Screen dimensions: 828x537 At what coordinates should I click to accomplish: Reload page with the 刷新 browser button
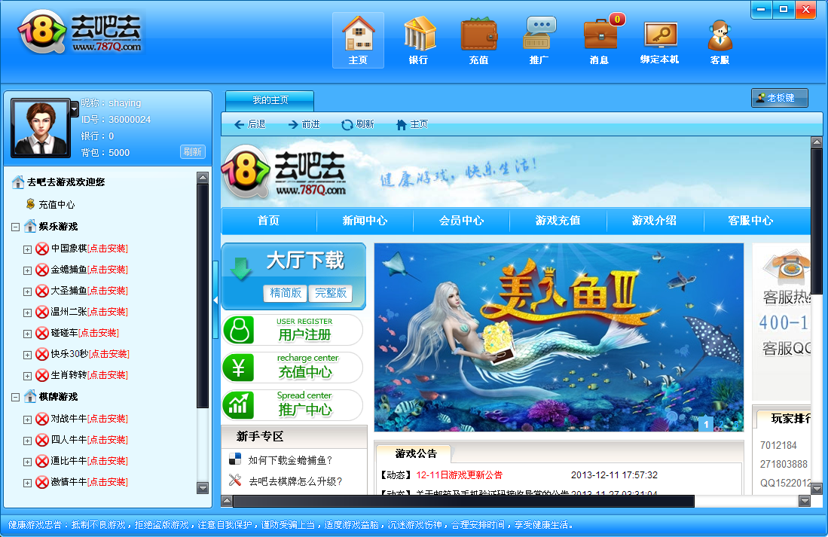358,124
